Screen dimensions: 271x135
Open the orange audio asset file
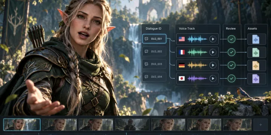point(256,66)
